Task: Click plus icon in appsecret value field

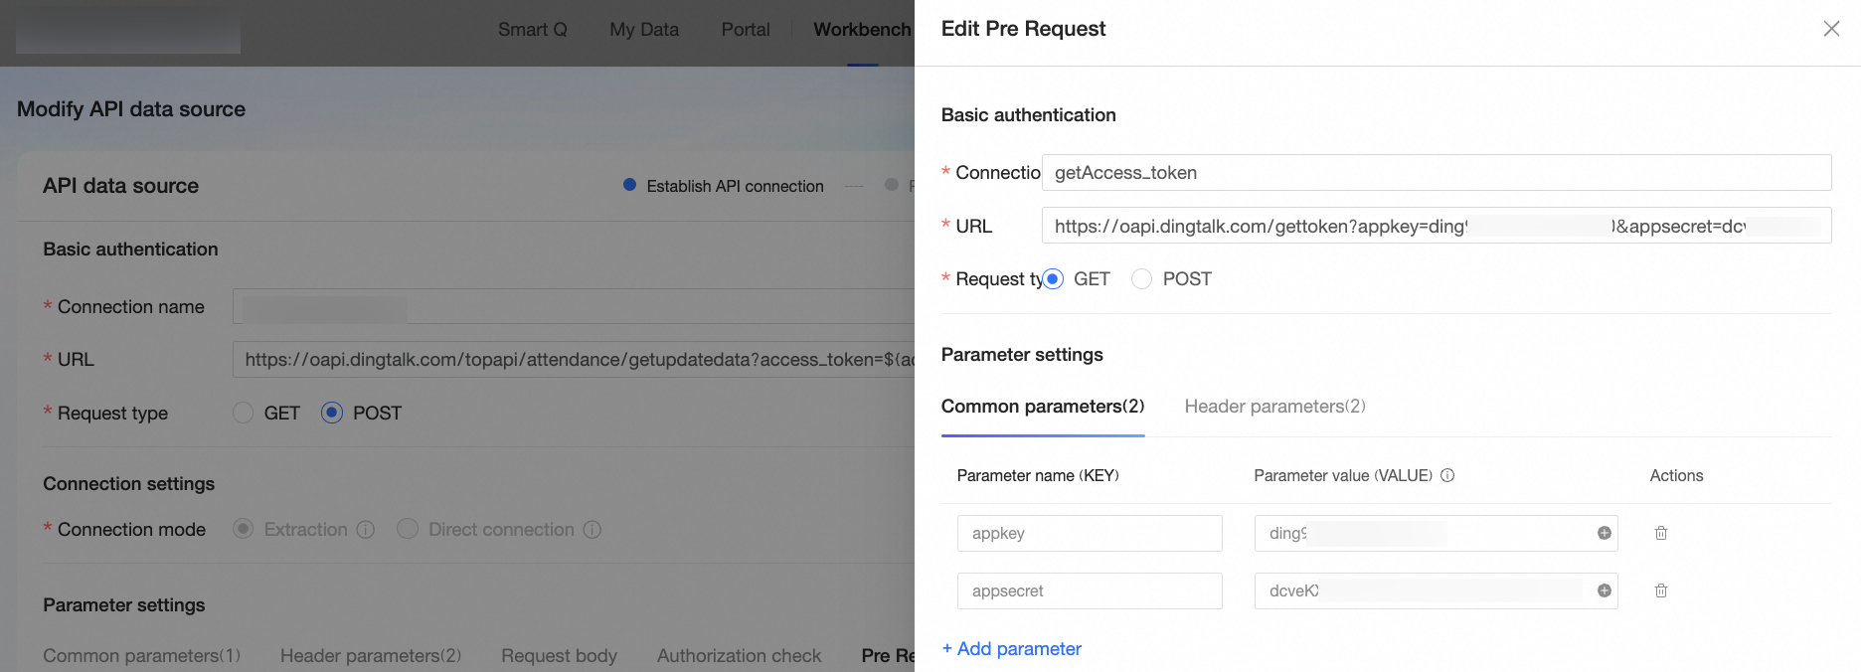Action: click(x=1604, y=590)
